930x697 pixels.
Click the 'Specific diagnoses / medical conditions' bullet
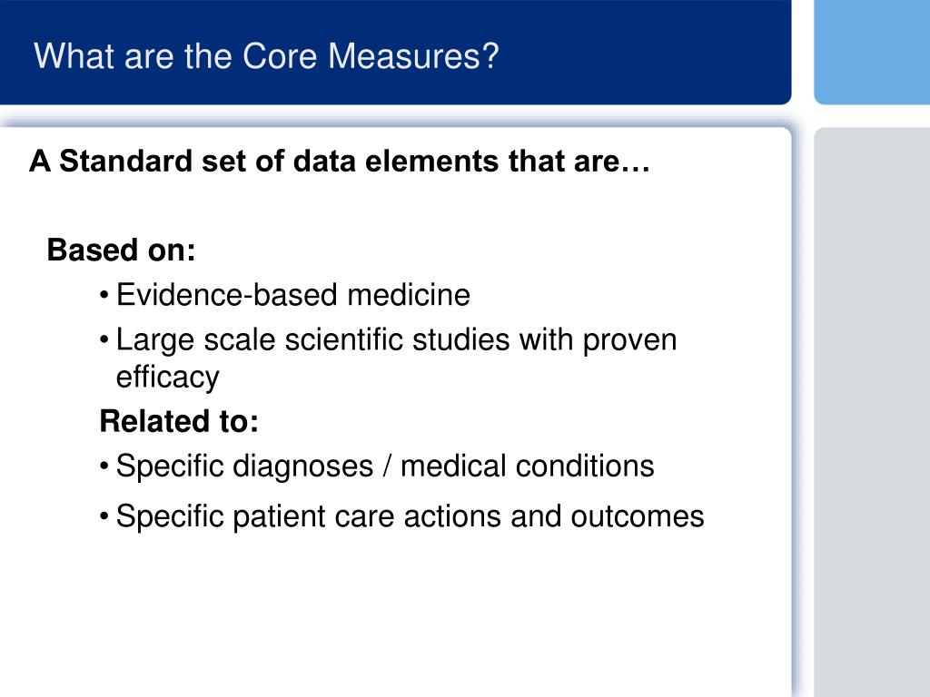[x=385, y=466]
